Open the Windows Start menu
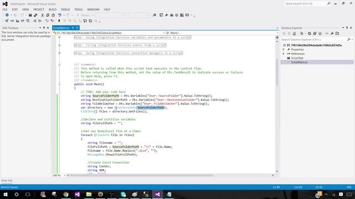This screenshot has width=355, height=199. pos(5,194)
